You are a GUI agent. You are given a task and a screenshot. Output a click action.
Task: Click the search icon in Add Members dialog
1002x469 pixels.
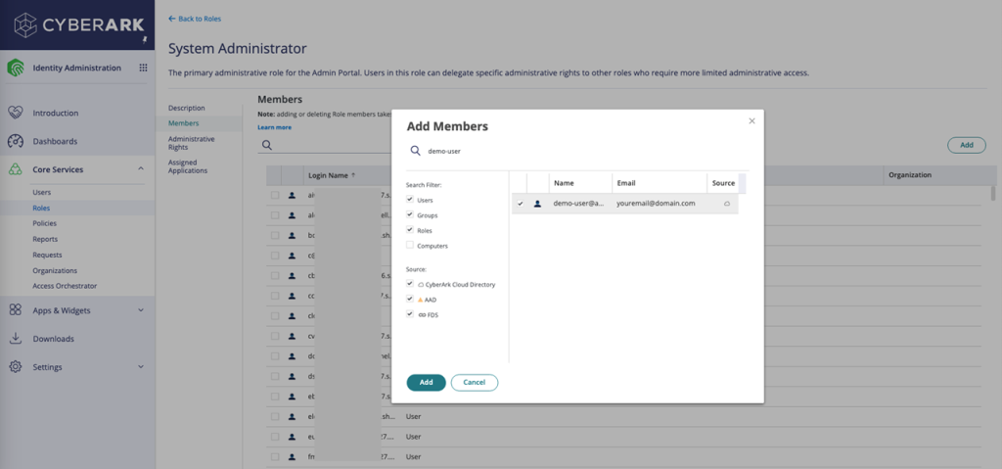(x=415, y=151)
